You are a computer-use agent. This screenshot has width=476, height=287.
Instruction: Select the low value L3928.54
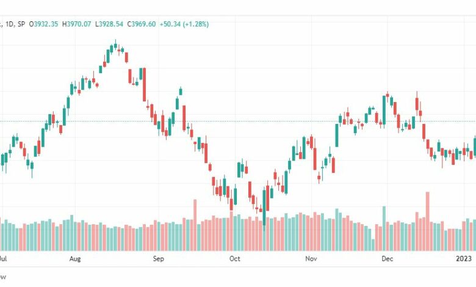(109, 24)
